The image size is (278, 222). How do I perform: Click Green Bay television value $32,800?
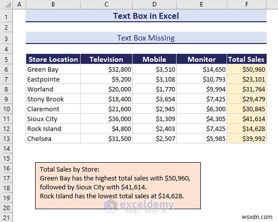106,69
